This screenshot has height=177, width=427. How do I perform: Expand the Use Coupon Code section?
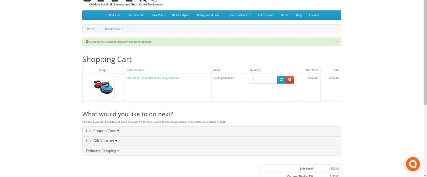(x=102, y=131)
